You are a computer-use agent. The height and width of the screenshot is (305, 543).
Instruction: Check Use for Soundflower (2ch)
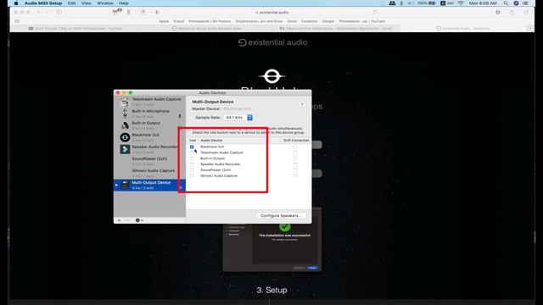coord(192,170)
